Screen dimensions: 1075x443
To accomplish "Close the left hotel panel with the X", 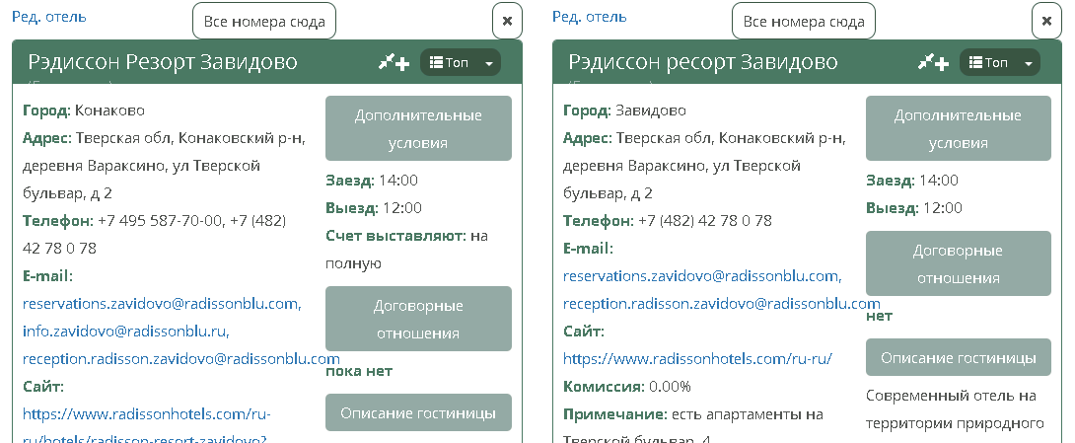I will point(507,21).
